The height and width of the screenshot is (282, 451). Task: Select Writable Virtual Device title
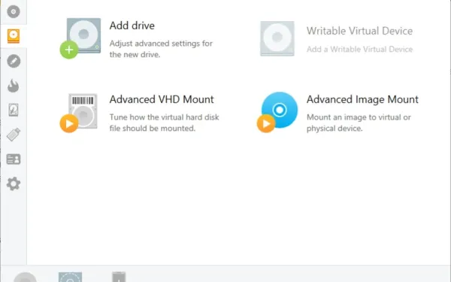pos(359,31)
